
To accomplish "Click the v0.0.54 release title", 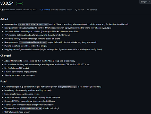I will tap(7, 3).
